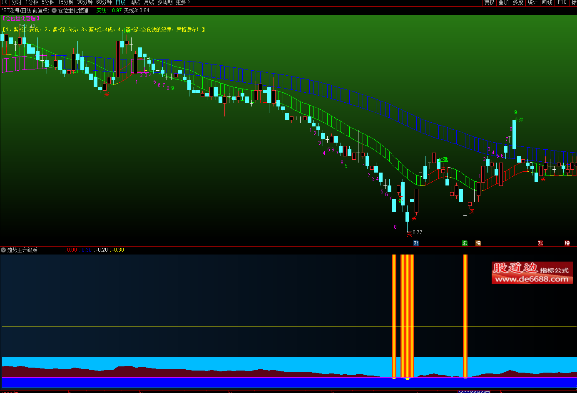The height and width of the screenshot is (393, 577).
Task: Switch to the 分时 chart tab
Action: [16, 2]
